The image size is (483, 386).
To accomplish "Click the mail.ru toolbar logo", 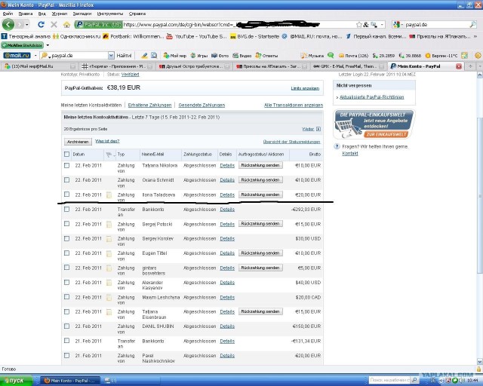I will (x=17, y=55).
